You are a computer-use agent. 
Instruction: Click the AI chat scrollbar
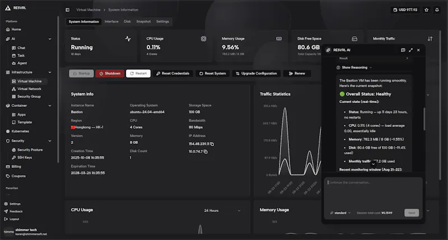point(424,119)
